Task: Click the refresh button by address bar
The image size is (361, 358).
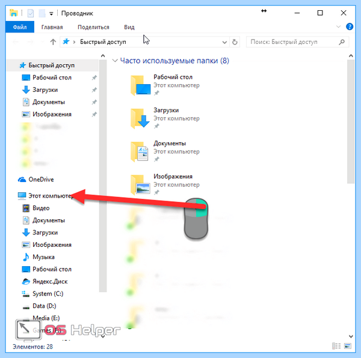Action: coord(235,42)
